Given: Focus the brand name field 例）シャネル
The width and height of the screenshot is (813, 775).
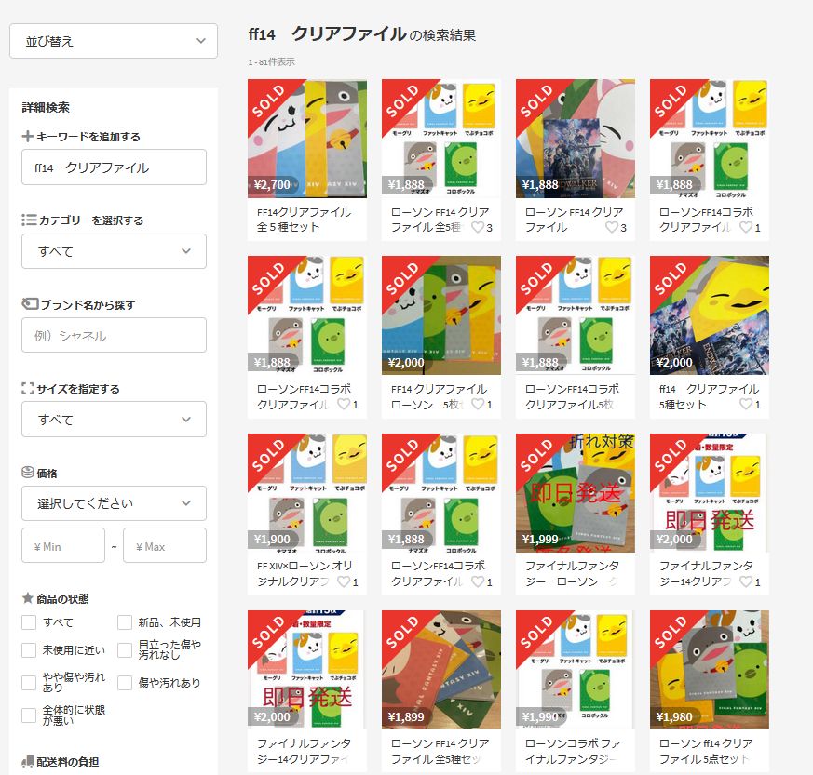Looking at the screenshot, I should pos(114,335).
